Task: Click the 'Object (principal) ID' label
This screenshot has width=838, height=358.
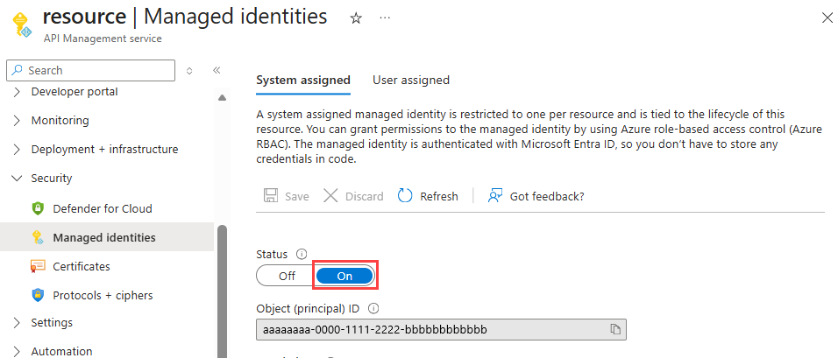Action: (x=308, y=308)
